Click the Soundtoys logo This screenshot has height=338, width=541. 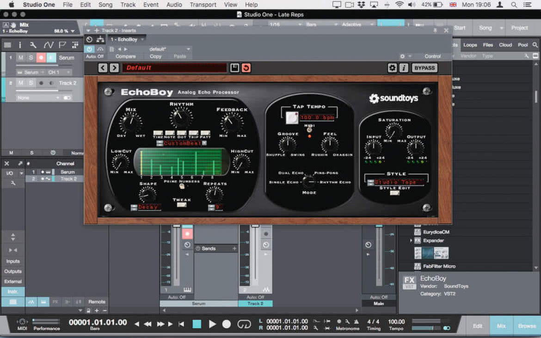pos(393,98)
